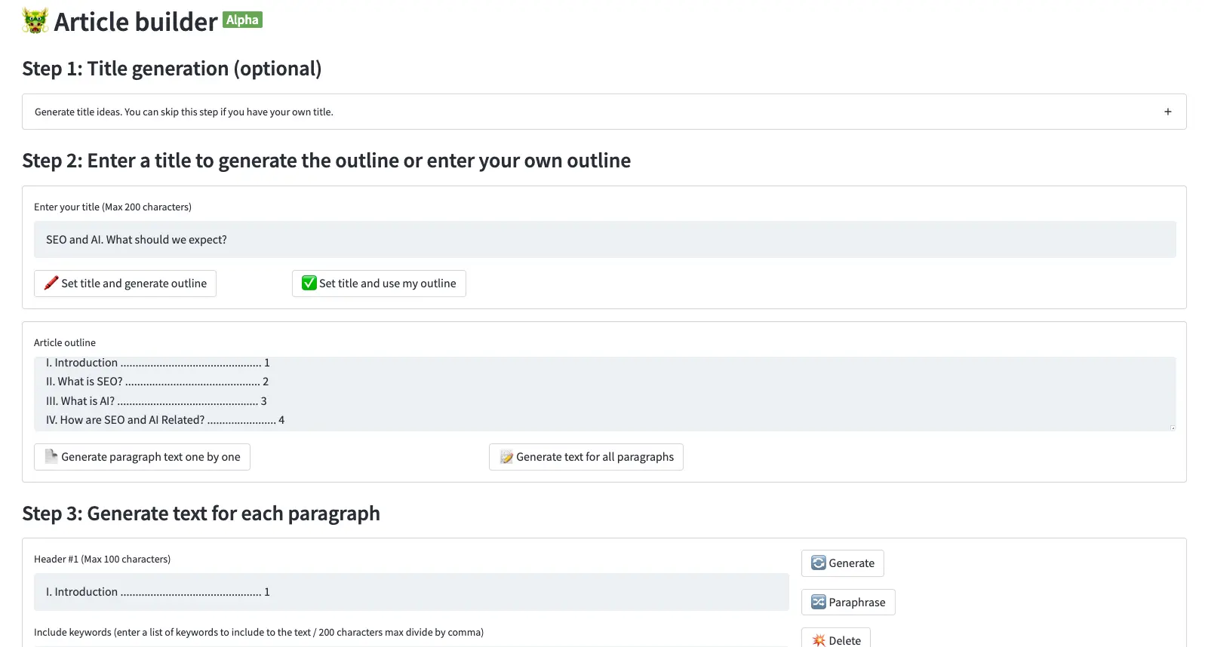
Task: Focus the Header #1 input field
Action: click(x=411, y=592)
